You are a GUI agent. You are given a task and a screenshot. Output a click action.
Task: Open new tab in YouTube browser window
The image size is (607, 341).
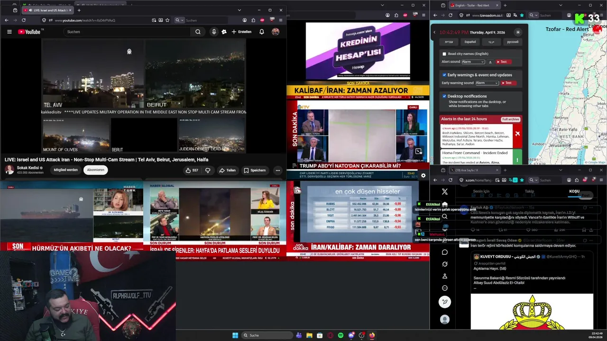pos(79,10)
